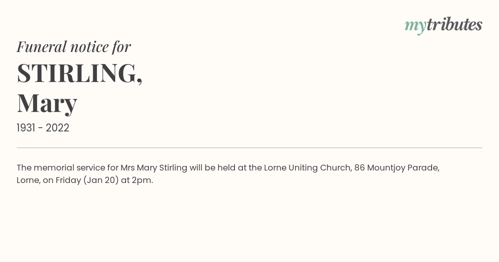Click "Lorne Uniting Church" in the notice
The width and height of the screenshot is (499, 262).
click(308, 168)
